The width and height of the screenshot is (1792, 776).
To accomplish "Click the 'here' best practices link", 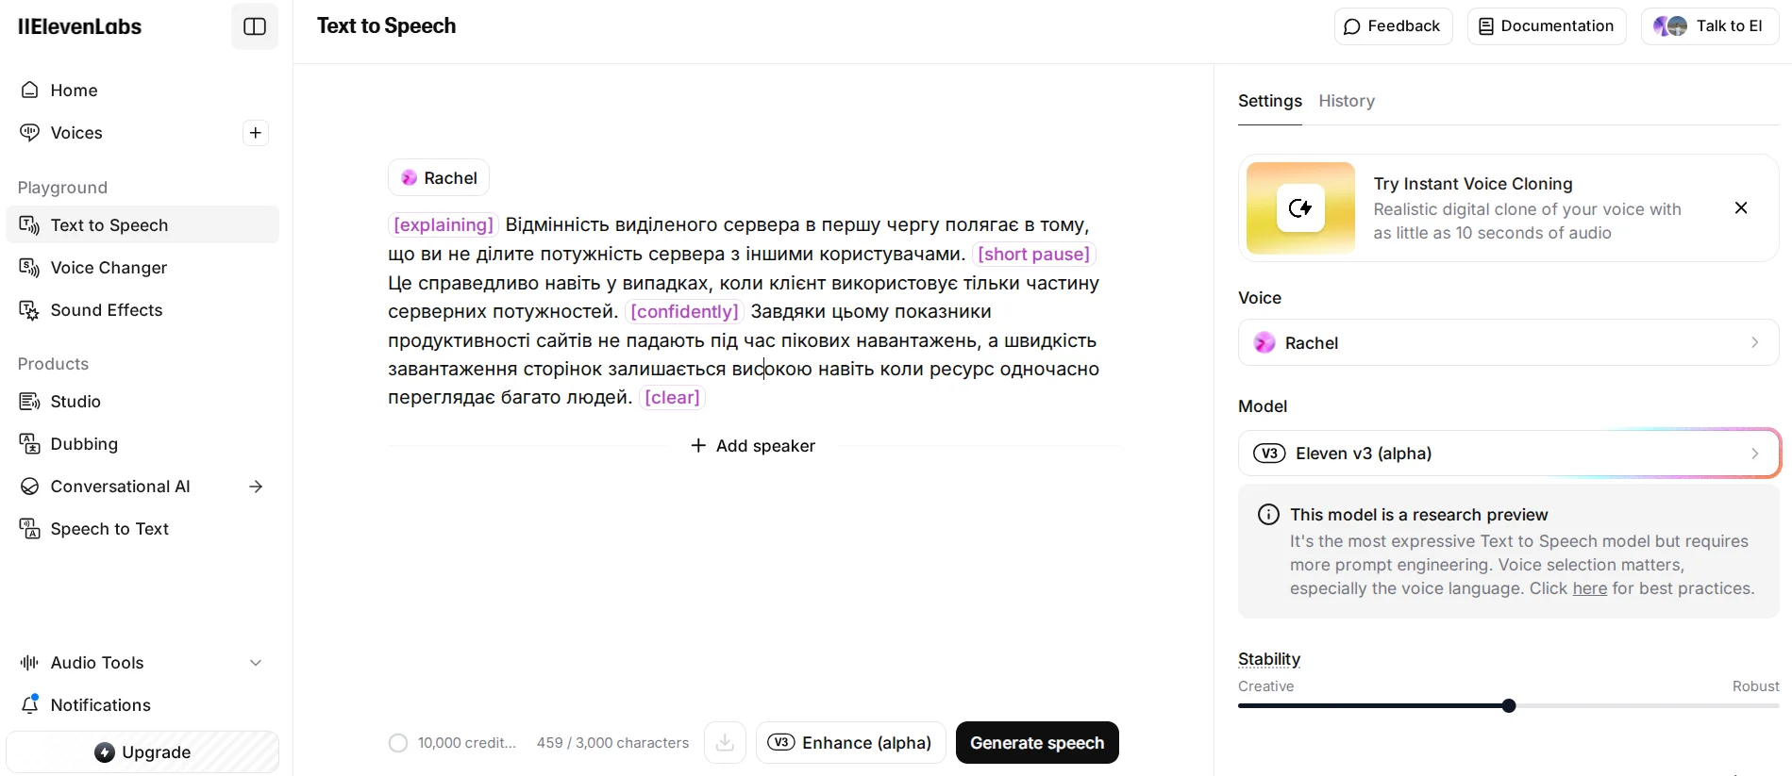I will tap(1589, 588).
